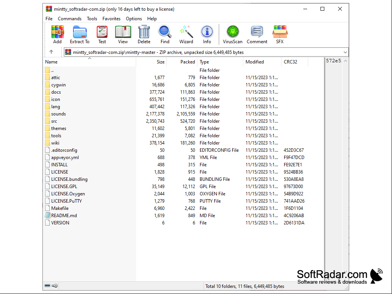Sort by the Type column header
This screenshot has height=294, width=392.
coord(220,62)
